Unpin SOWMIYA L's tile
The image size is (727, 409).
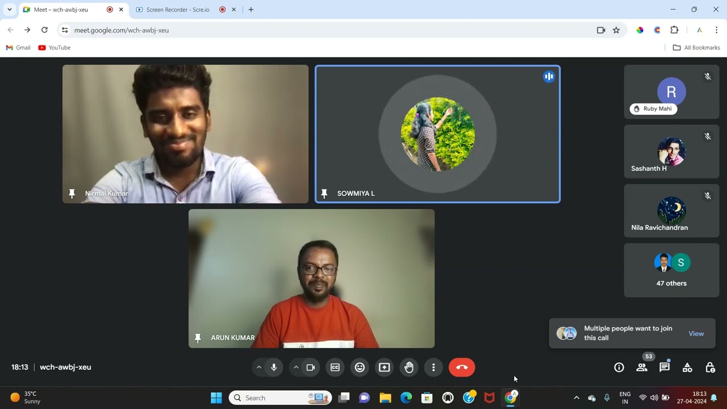pos(324,194)
